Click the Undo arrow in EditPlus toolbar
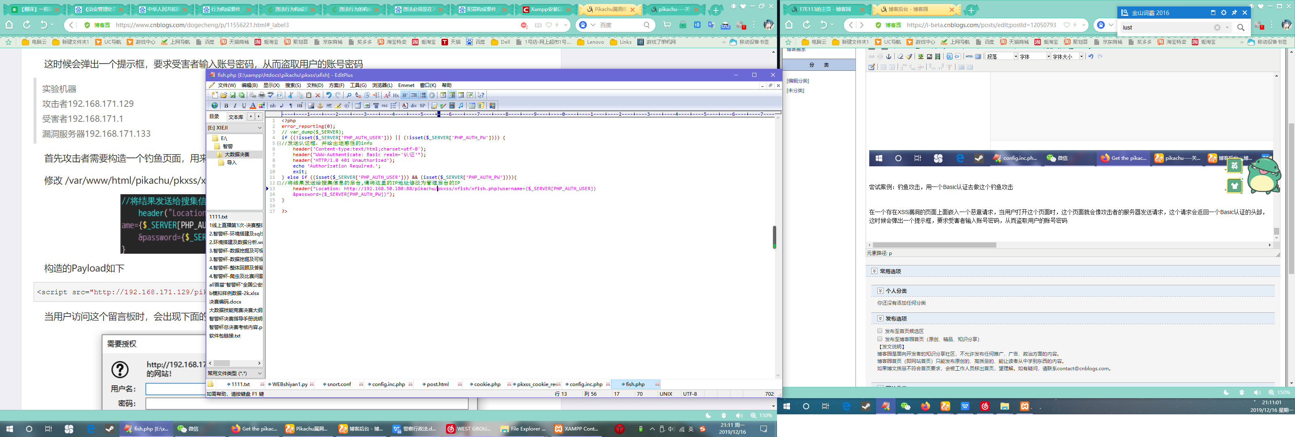Viewport: 1295px width, 437px height. 329,95
